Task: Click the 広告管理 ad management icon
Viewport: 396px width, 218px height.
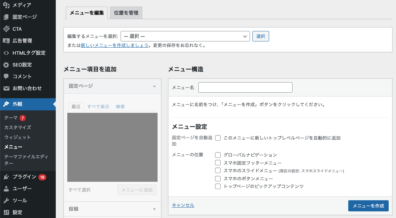Action: tap(6, 41)
